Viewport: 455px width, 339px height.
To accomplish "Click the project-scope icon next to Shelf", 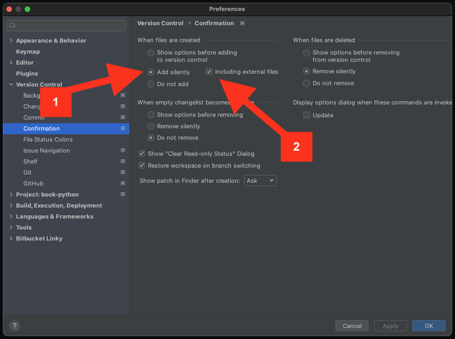I will [x=123, y=162].
